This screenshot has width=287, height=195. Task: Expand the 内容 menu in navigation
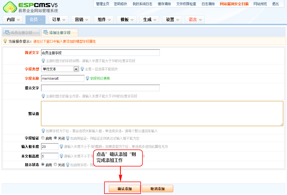coord(13,20)
